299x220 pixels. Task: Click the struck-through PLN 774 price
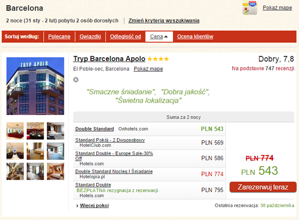pos(259,158)
